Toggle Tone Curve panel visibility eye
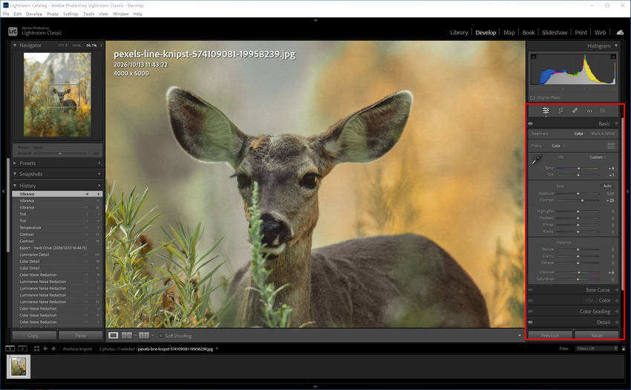This screenshot has width=631, height=390. (530, 290)
